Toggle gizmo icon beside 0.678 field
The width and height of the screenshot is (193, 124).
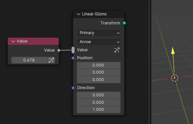[x=51, y=60]
